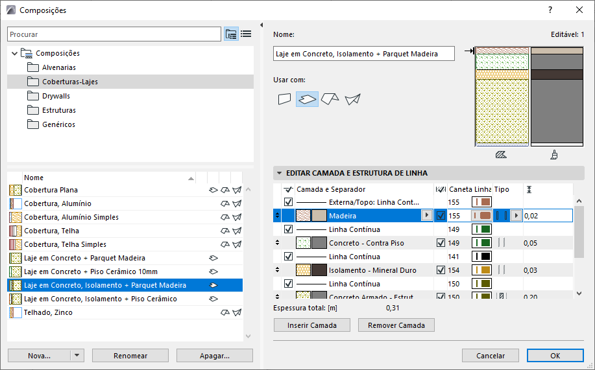Collapse Editar Camada e Estrutura de Linha panel
The width and height of the screenshot is (595, 370).
point(279,173)
